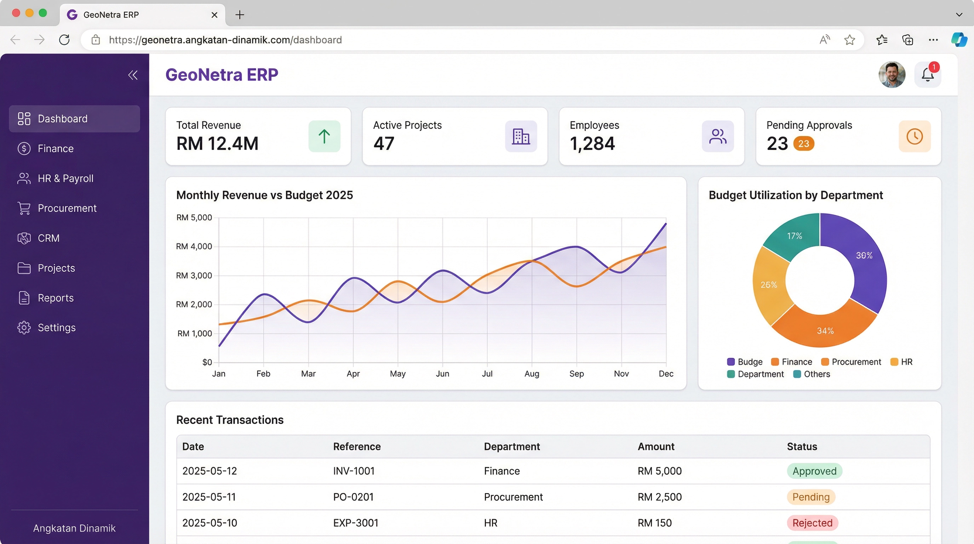The width and height of the screenshot is (974, 544).
Task: Click the Angkatan Dinamik label
Action: (74, 528)
